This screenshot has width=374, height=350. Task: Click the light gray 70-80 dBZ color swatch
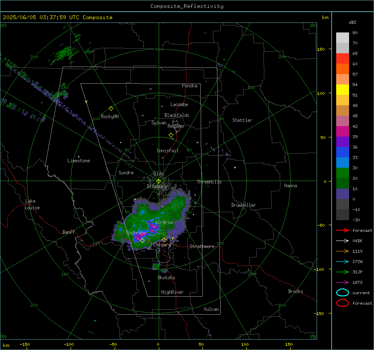342,38
